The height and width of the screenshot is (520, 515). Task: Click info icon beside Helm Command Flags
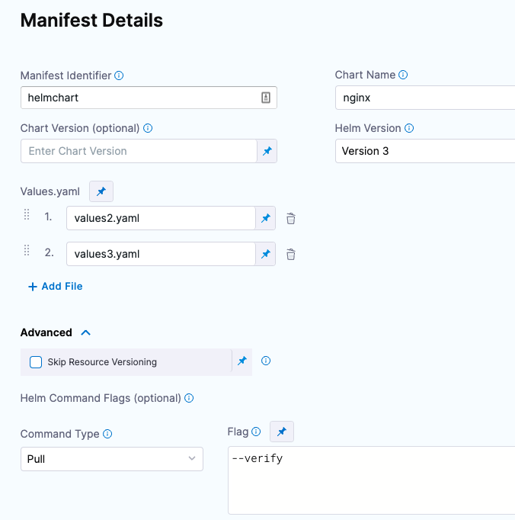point(189,398)
